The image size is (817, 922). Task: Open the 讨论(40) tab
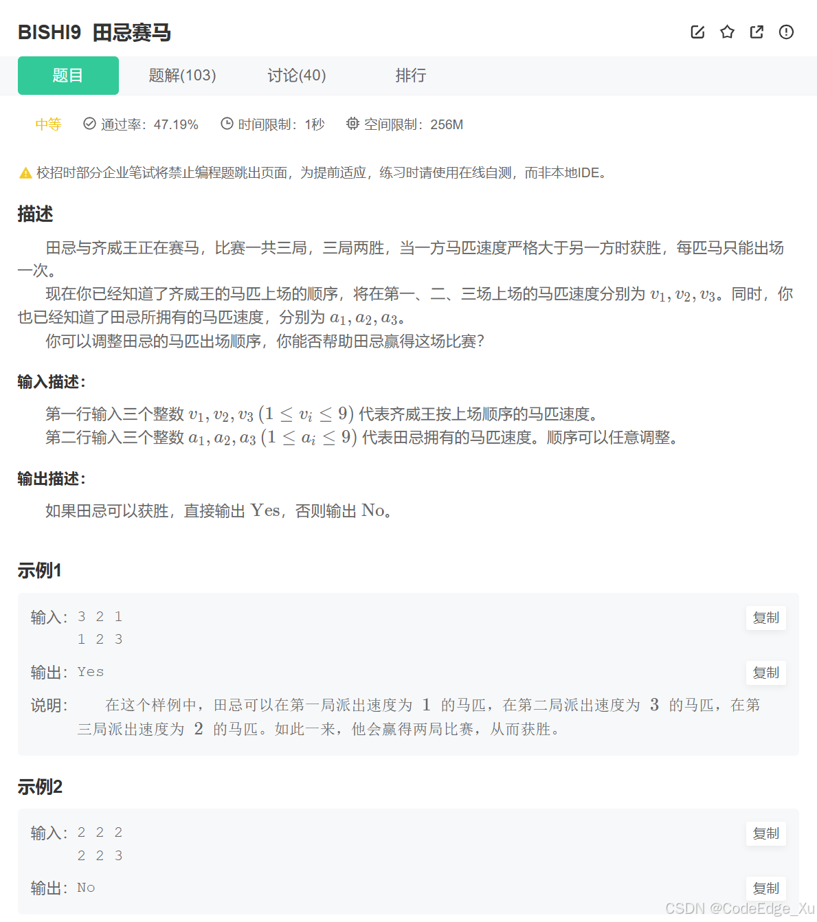pos(296,76)
